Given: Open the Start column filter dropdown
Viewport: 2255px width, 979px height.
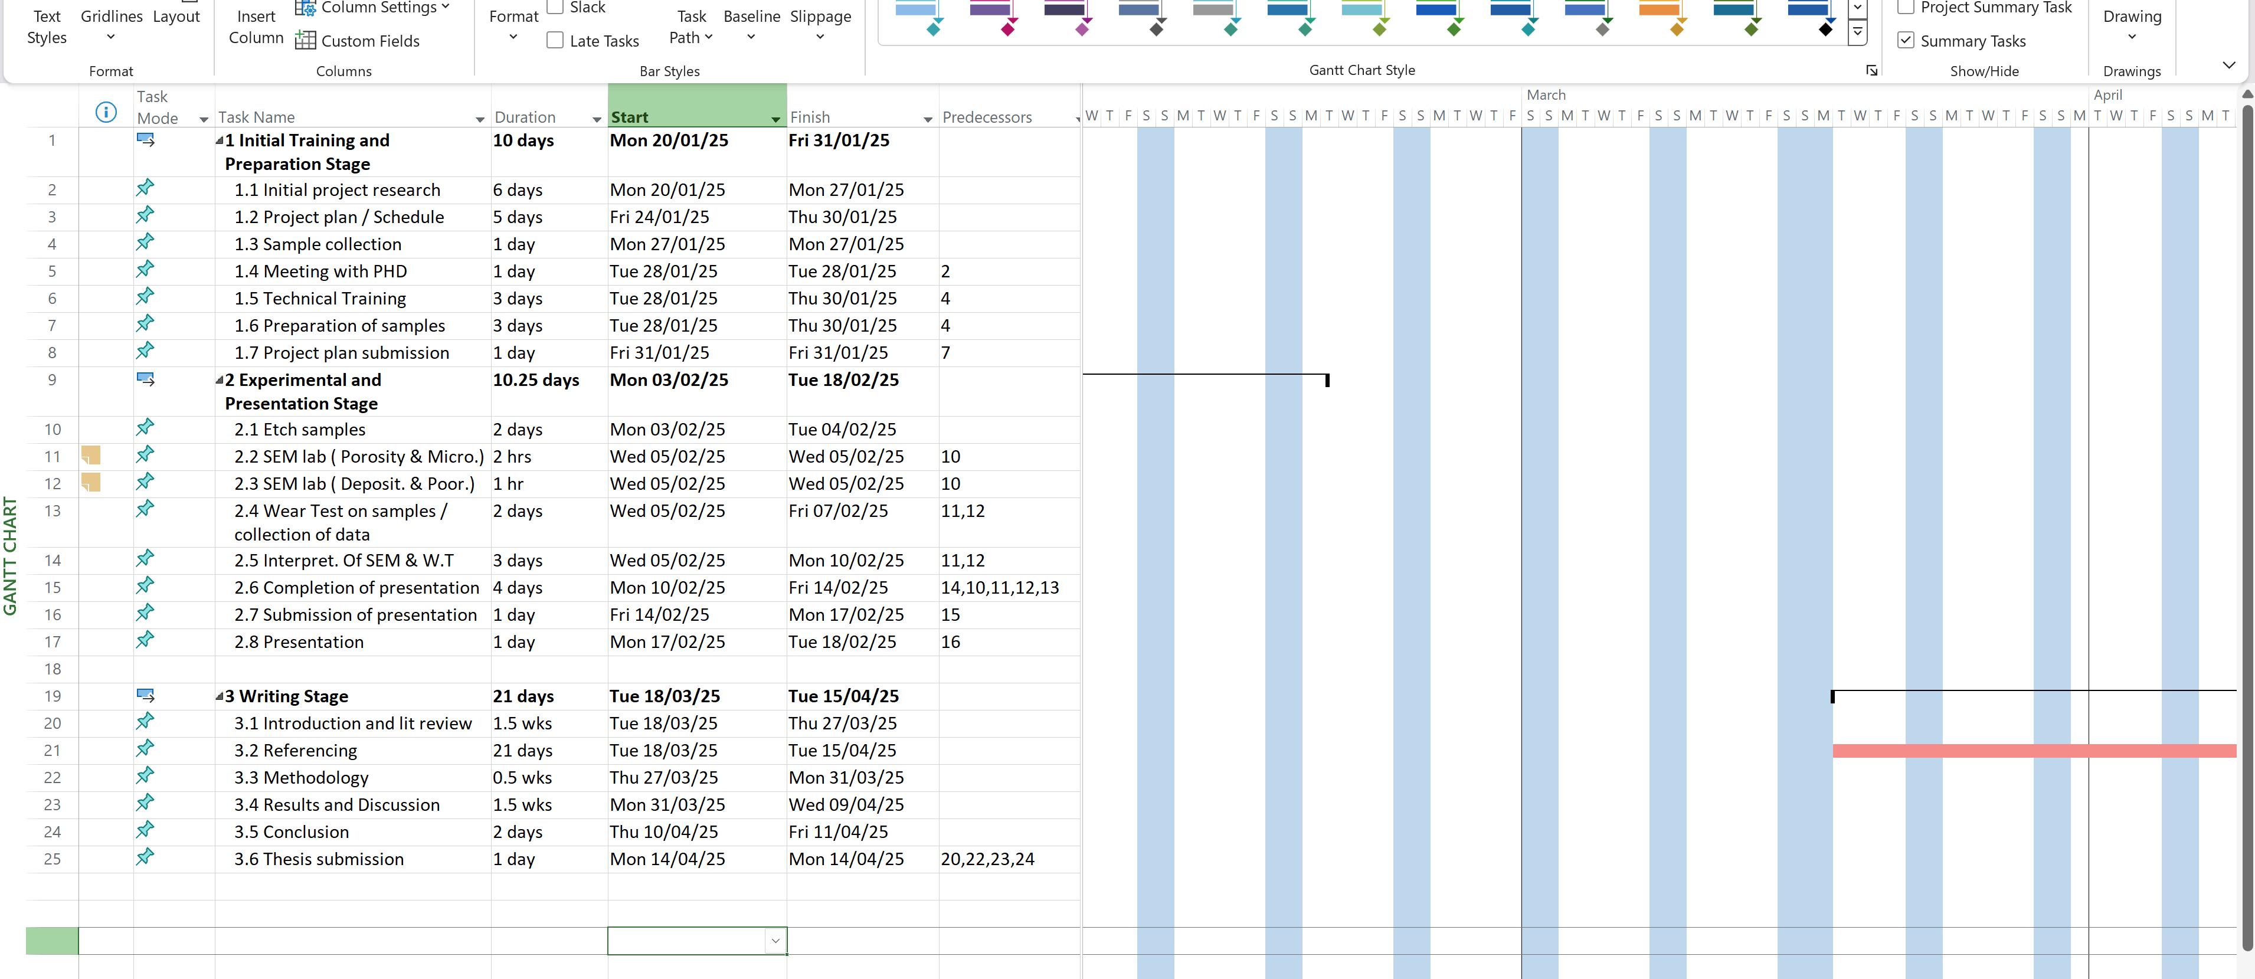Looking at the screenshot, I should [775, 119].
